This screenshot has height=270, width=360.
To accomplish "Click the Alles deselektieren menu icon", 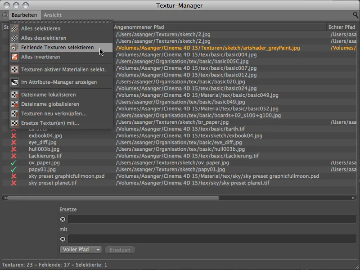I will 14,38.
